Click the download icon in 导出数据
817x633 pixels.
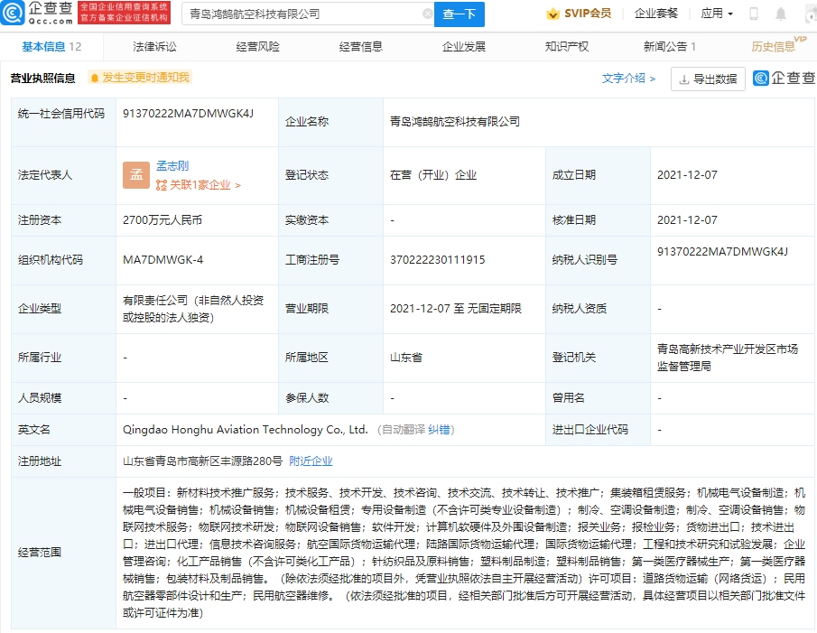coord(684,79)
